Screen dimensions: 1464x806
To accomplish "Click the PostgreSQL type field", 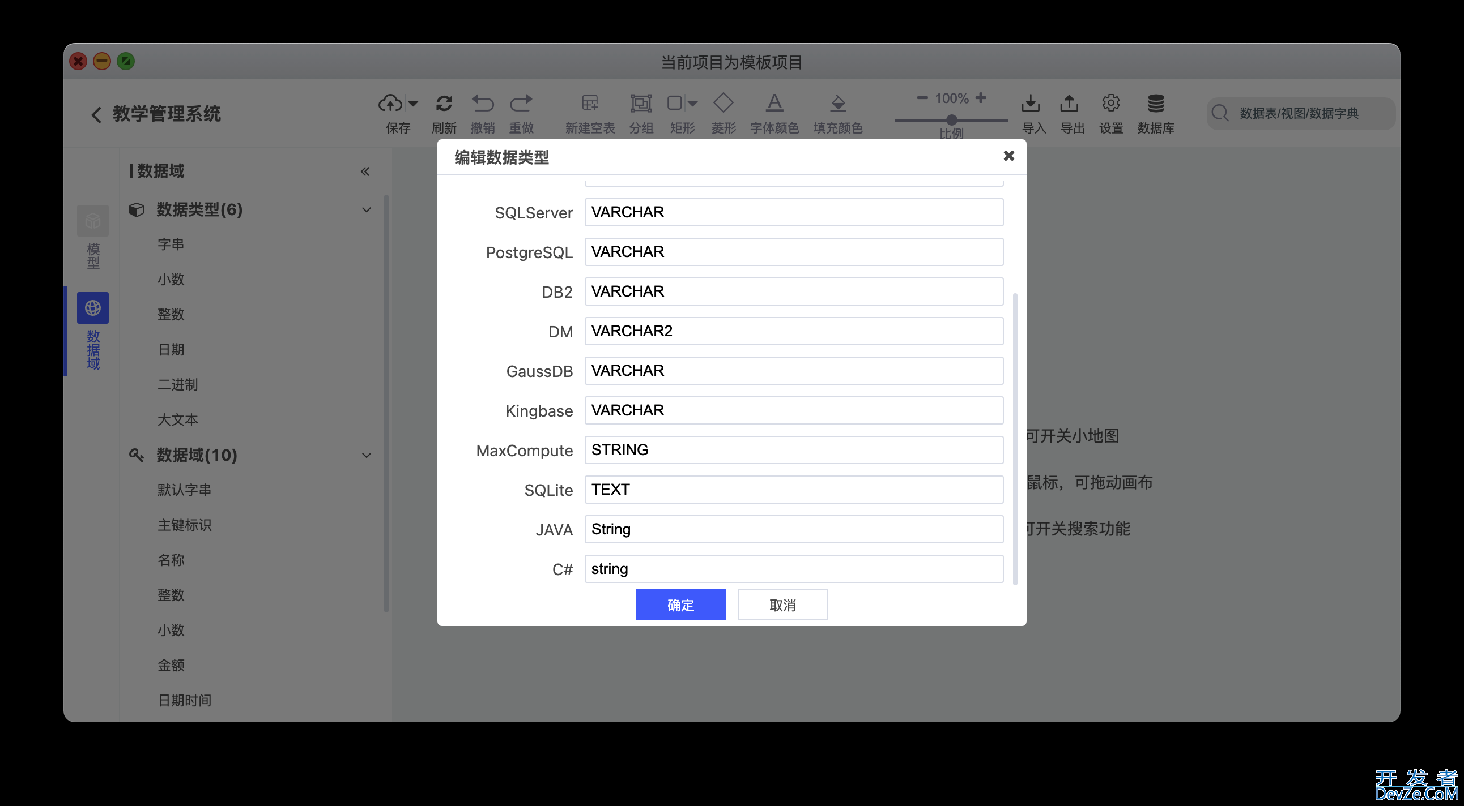I will click(x=793, y=252).
